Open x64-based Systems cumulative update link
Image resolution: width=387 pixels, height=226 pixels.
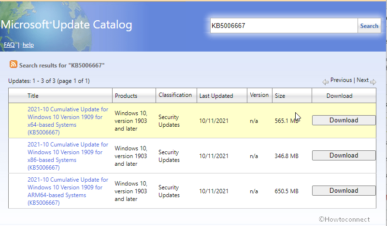coord(68,120)
